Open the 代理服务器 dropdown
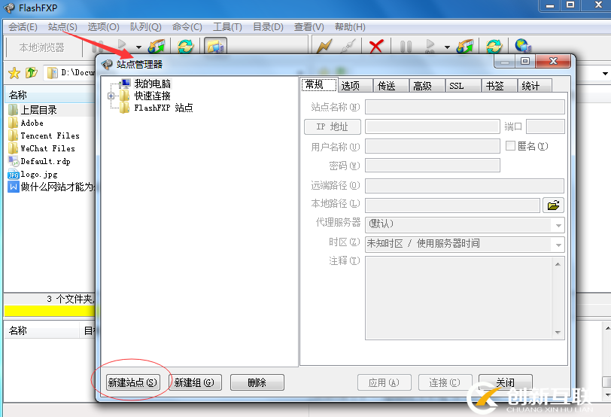Screen dimensions: 611x417 pos(558,224)
